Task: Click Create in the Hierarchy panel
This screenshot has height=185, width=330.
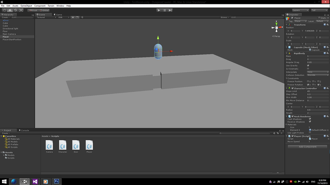Action: [x=4, y=17]
